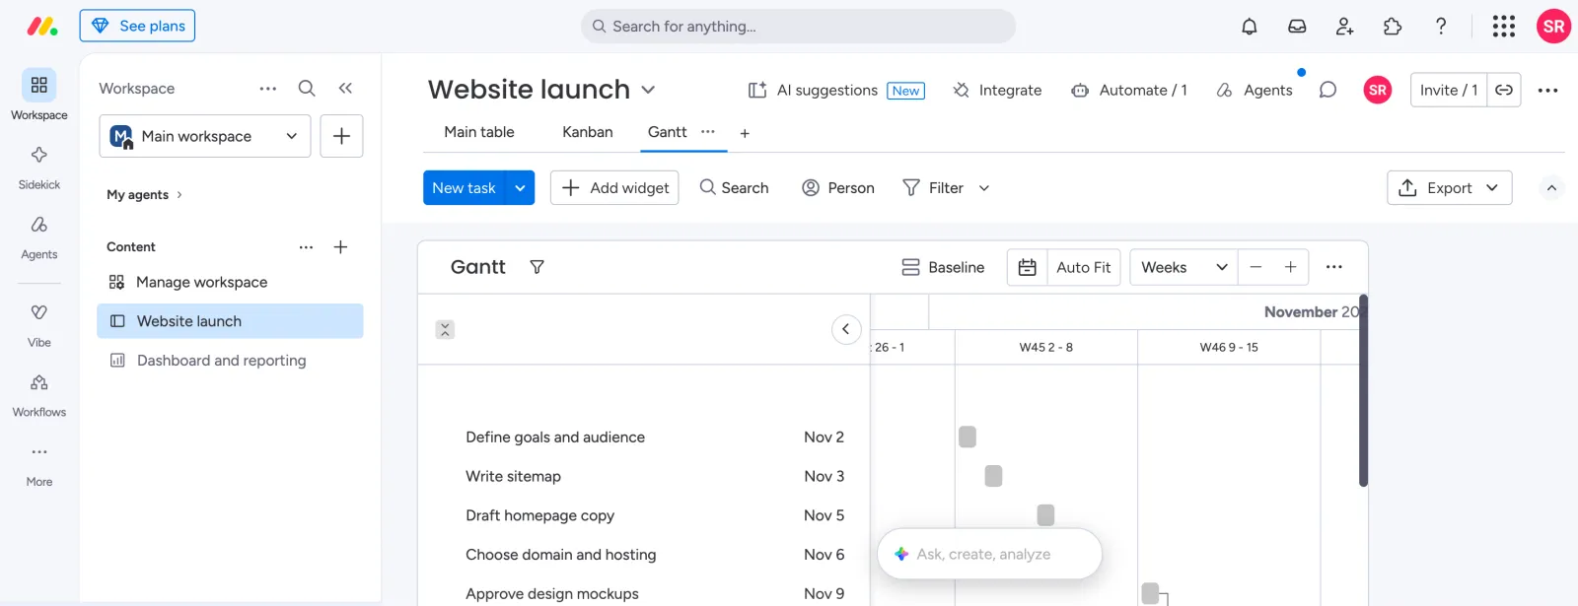Open More options in the left rail
The height and width of the screenshot is (606, 1578).
[39, 464]
